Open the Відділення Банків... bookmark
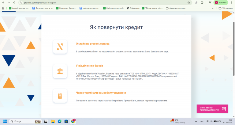Image resolution: width=235 pixels, height=125 pixels. tap(66, 8)
